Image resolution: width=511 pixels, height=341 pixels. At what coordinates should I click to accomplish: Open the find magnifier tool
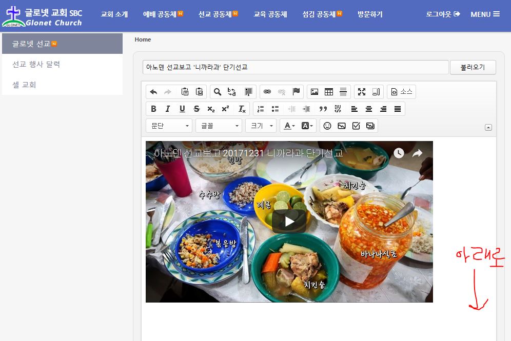218,92
